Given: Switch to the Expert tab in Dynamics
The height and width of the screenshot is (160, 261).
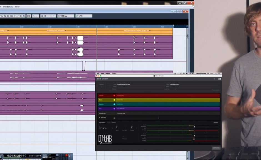Looking at the screenshot, I should [113, 122].
